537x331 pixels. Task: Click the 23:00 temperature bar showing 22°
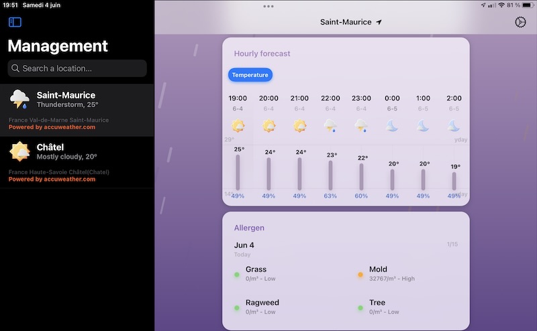361,176
